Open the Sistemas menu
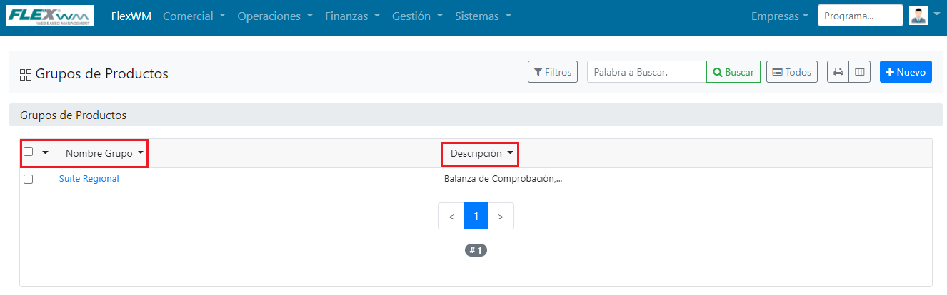947x295 pixels. click(483, 16)
